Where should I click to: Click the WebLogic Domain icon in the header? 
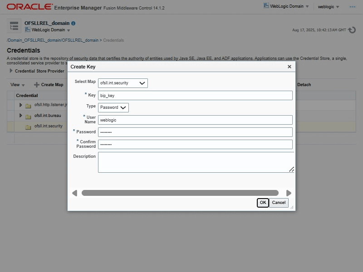click(266, 5)
